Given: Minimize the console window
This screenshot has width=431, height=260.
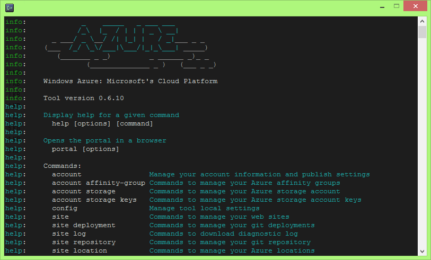Looking at the screenshot, I should pos(382,6).
